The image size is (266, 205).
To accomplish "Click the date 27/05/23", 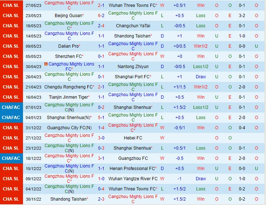I will pyautogui.click(x=34, y=5).
